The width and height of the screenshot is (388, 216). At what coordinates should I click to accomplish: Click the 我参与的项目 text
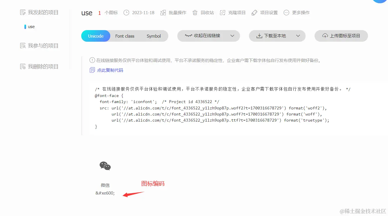pyautogui.click(x=43, y=46)
